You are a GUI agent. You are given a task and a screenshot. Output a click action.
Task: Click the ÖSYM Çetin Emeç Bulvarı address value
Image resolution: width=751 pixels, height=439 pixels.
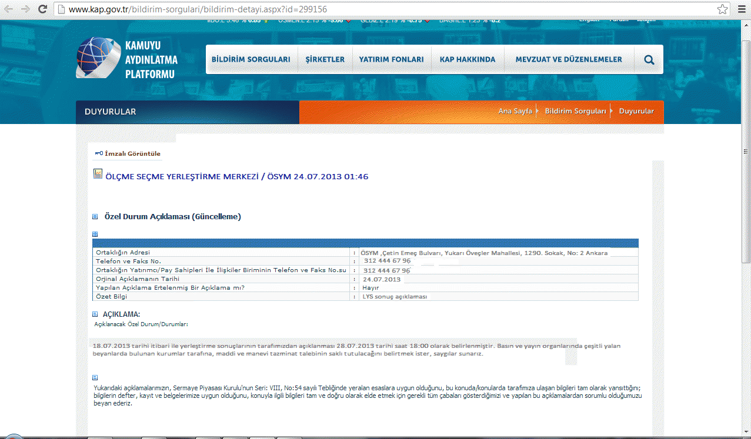[485, 253]
